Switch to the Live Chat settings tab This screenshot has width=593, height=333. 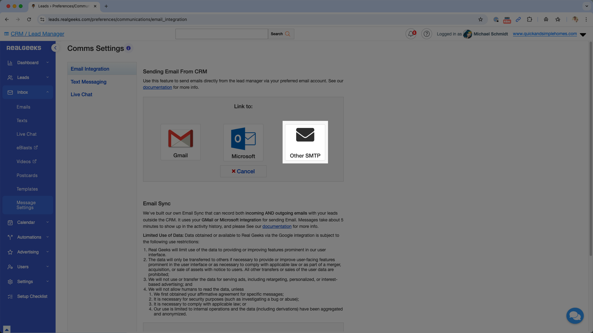82,94
